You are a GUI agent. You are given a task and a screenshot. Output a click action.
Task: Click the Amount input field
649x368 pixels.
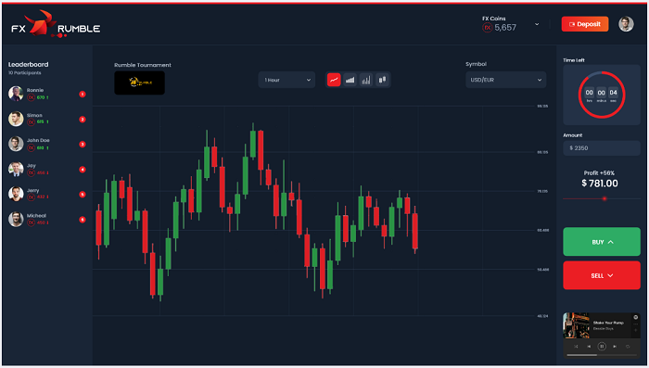tap(602, 148)
